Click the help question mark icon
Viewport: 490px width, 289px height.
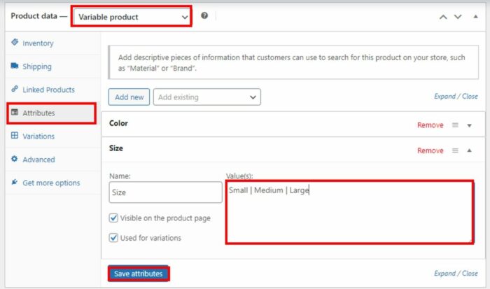204,15
